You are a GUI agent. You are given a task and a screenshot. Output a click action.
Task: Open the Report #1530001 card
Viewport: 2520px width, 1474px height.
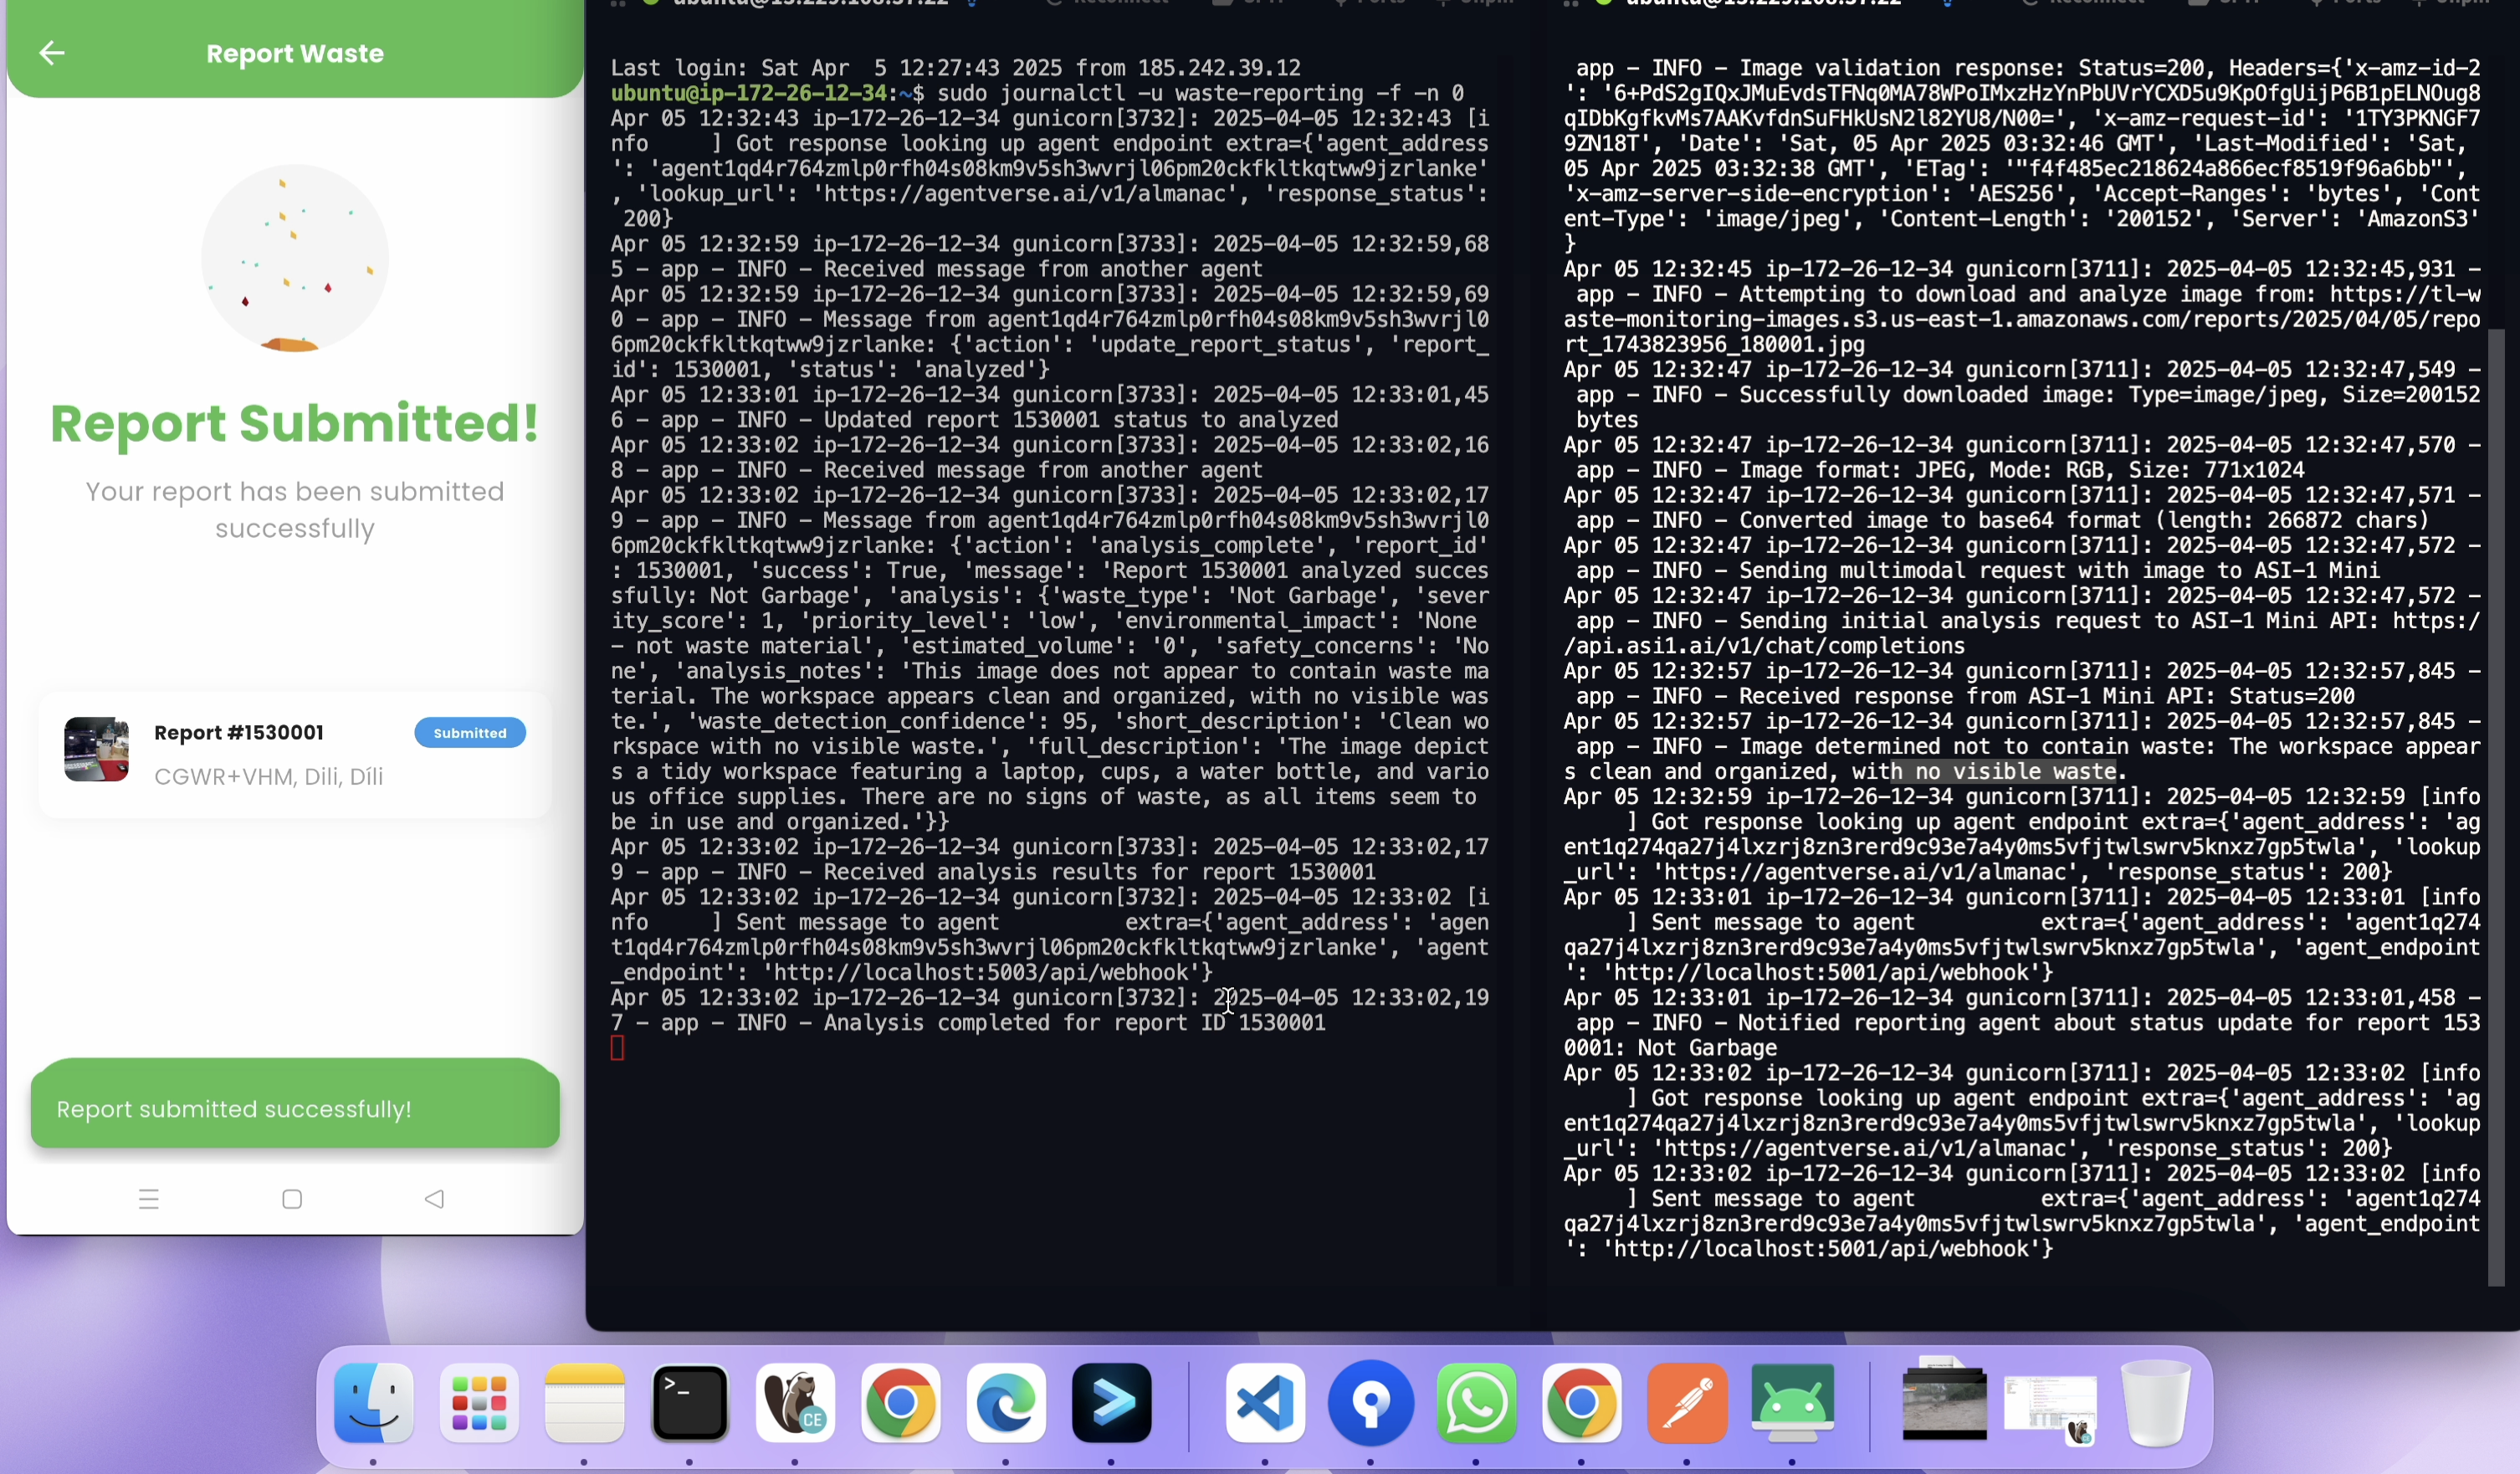click(294, 754)
